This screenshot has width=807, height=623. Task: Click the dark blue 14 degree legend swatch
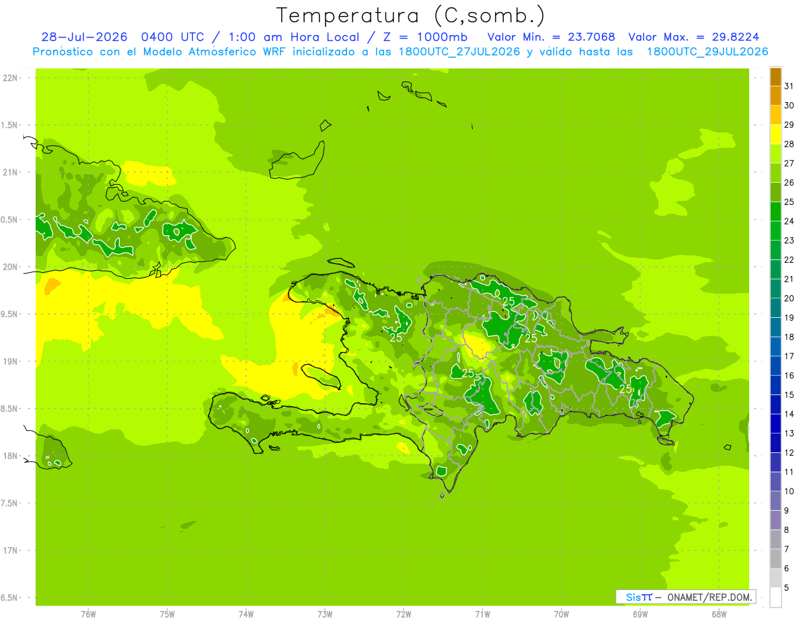point(775,405)
